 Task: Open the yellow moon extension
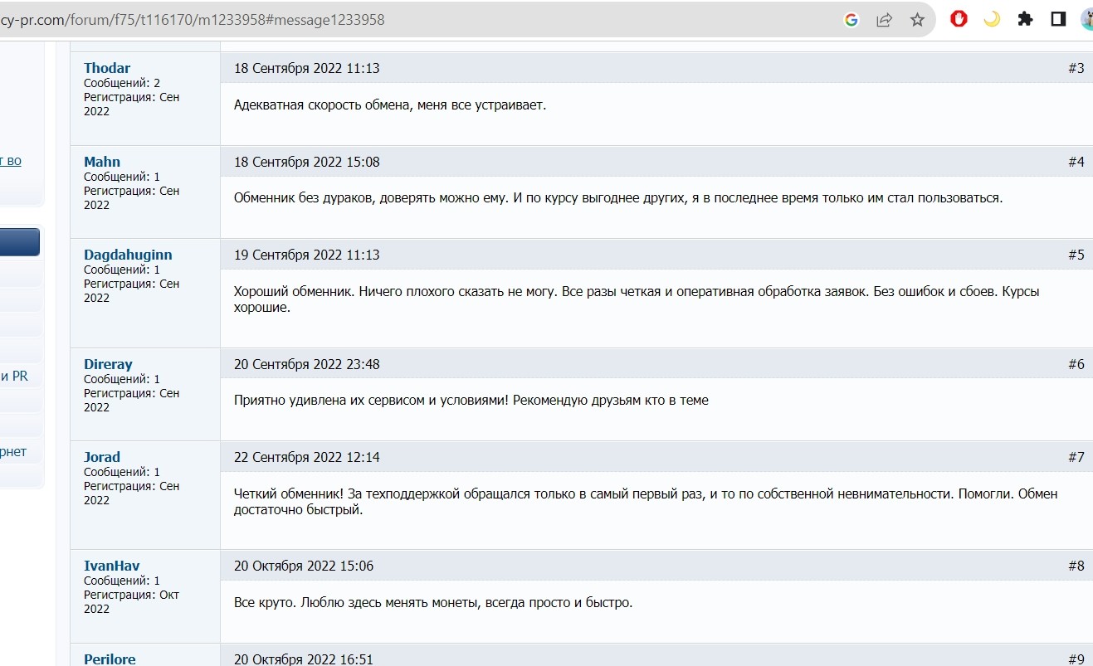992,19
